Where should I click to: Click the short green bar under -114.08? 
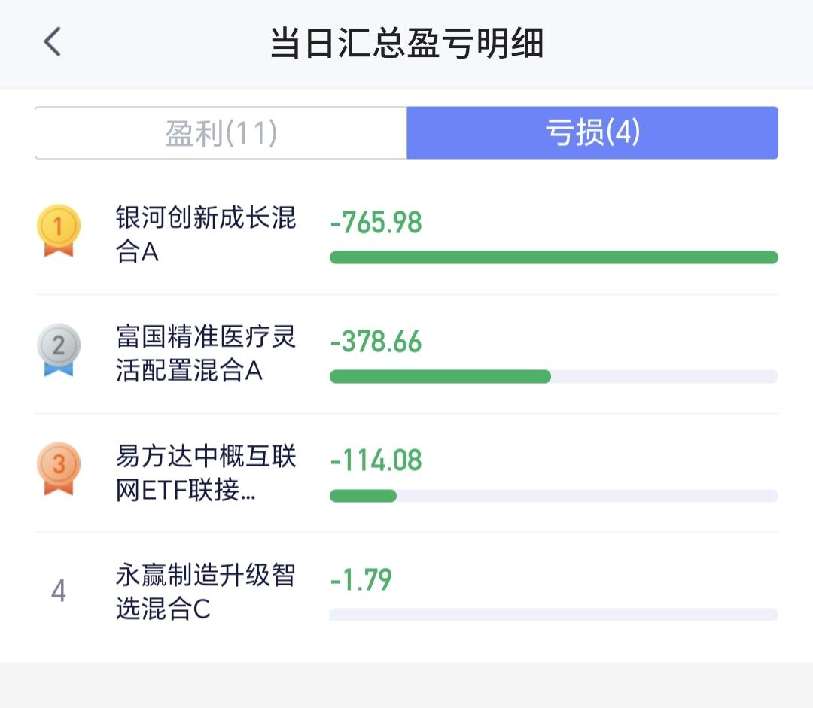tap(363, 496)
